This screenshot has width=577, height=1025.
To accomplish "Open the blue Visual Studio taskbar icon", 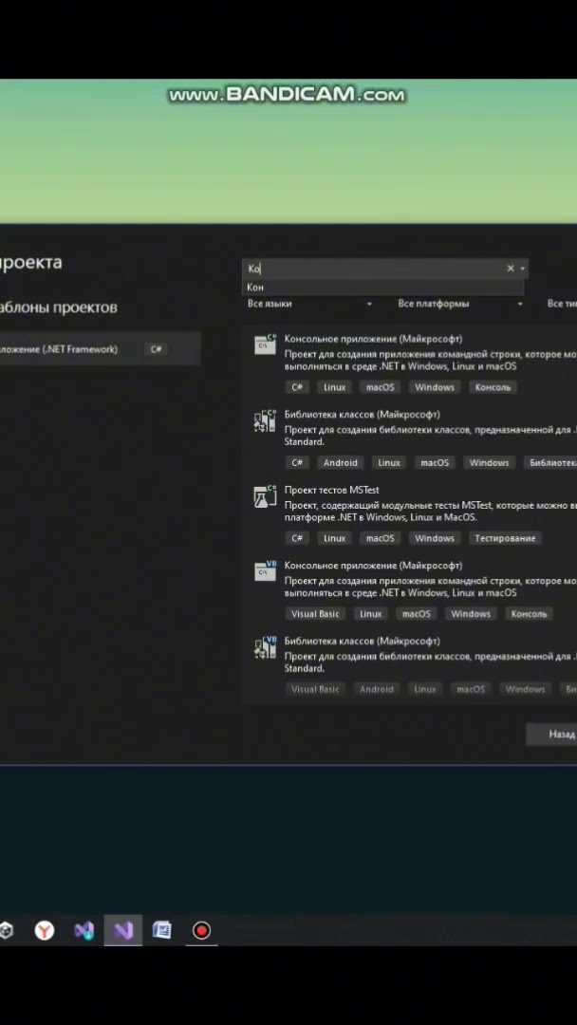I will (x=84, y=929).
